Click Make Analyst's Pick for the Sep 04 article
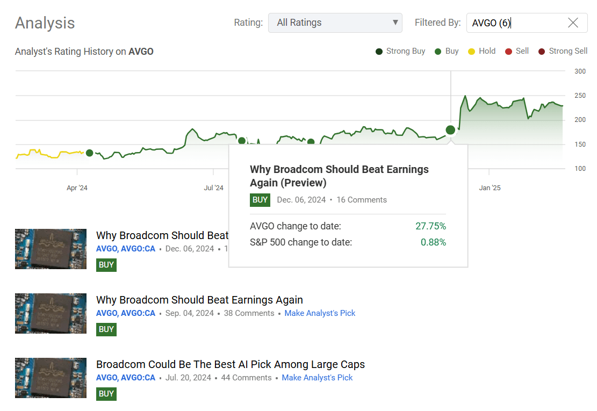Viewport: 597px width, 411px height. point(320,313)
